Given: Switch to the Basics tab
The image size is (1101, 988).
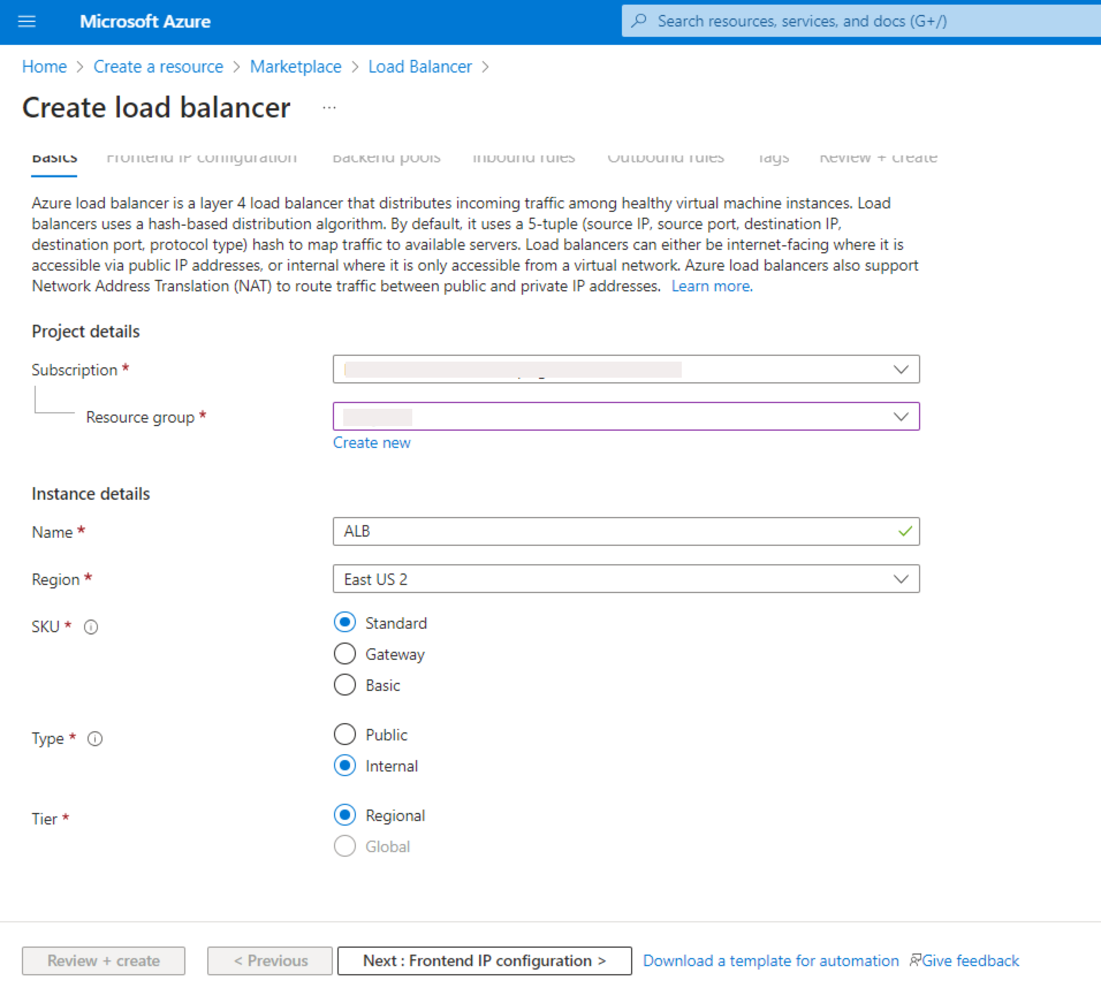Looking at the screenshot, I should pyautogui.click(x=55, y=158).
